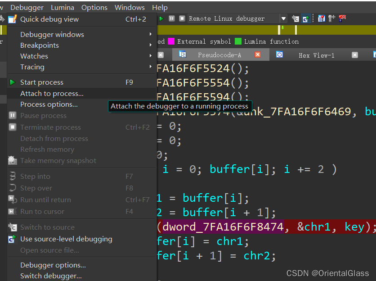Select Quick debug view menu entry

point(82,19)
